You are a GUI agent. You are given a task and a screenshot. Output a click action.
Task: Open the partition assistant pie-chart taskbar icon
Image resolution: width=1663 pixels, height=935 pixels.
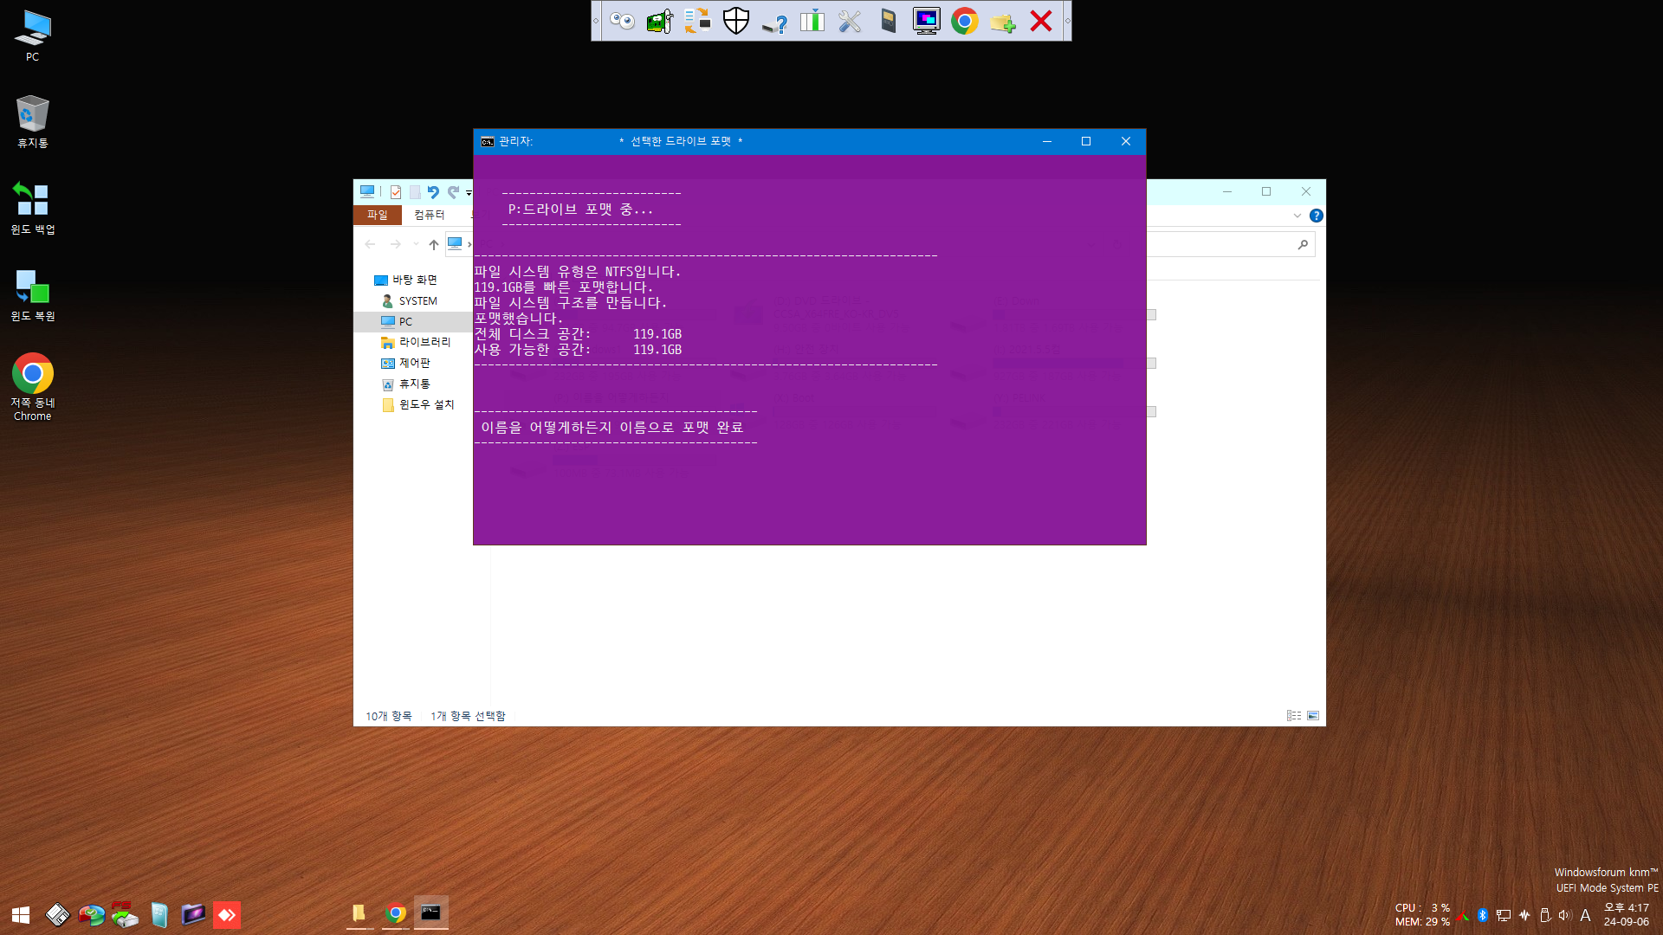tap(91, 915)
